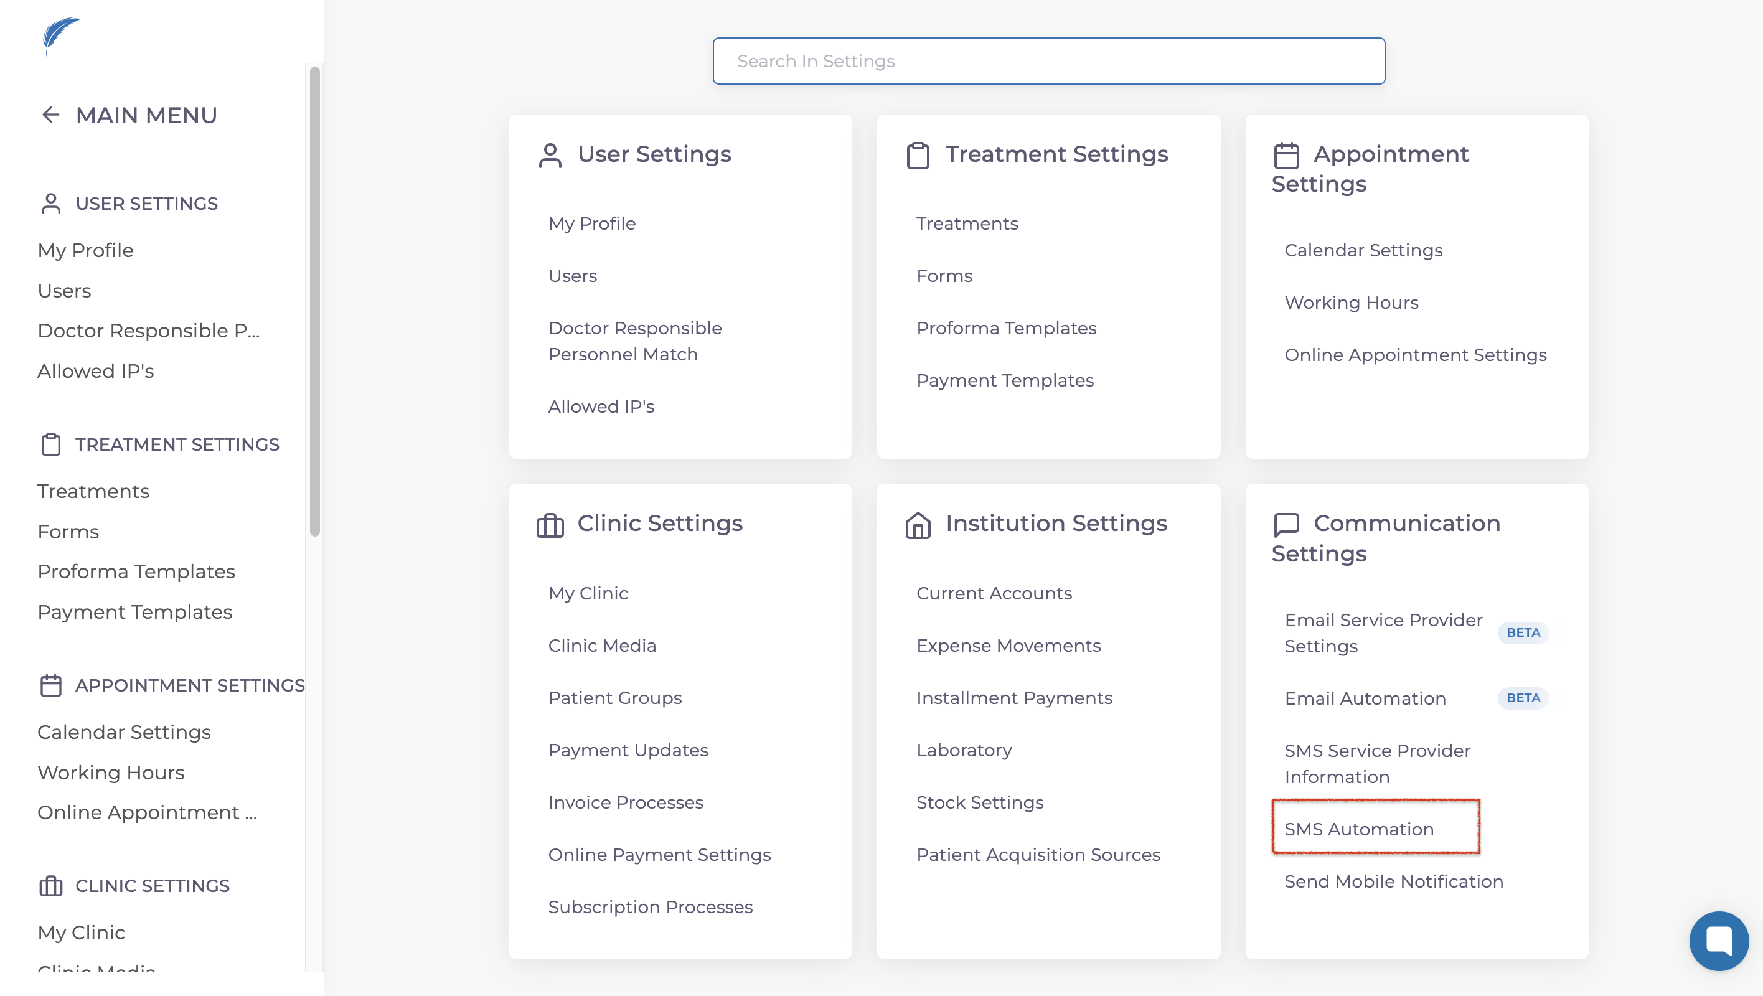Open Online Payment Settings link

[x=659, y=854]
